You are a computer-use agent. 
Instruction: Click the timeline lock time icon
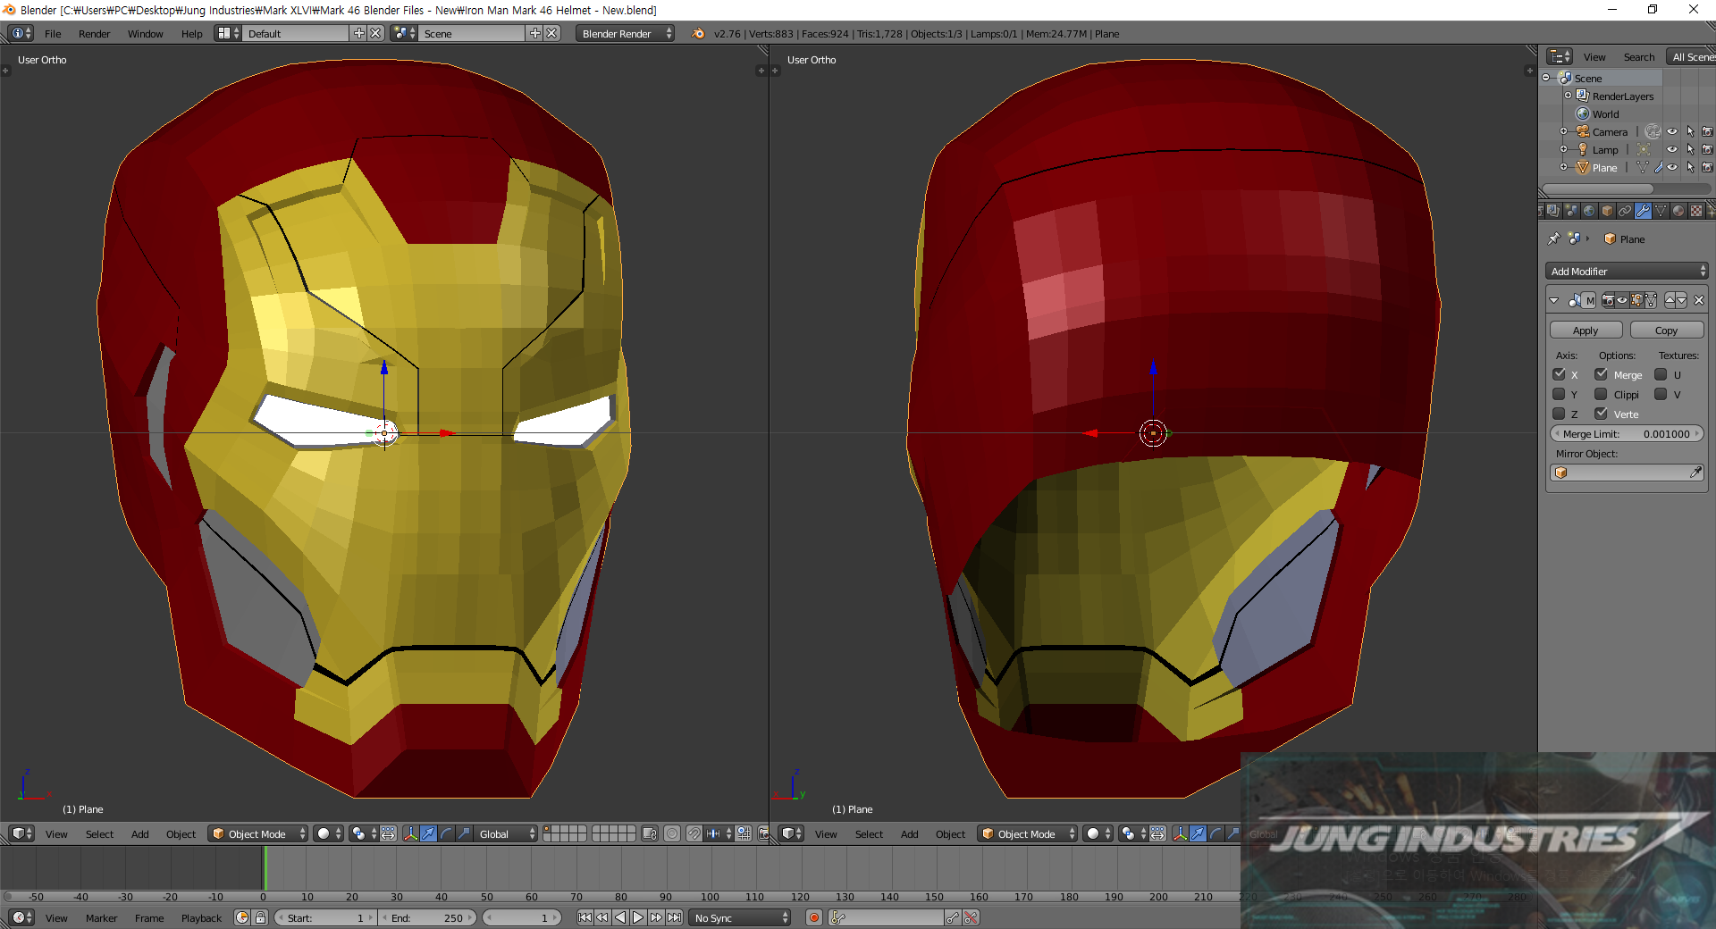click(x=260, y=917)
